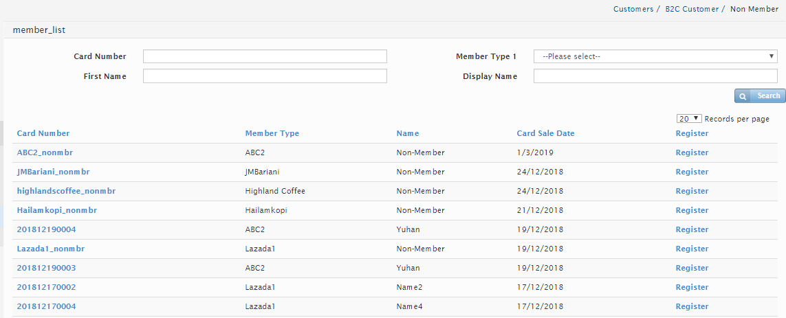Sort by Card Number column header
The image size is (786, 318).
43,133
